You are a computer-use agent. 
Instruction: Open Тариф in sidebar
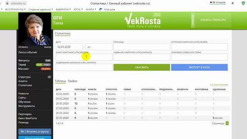click(22, 64)
